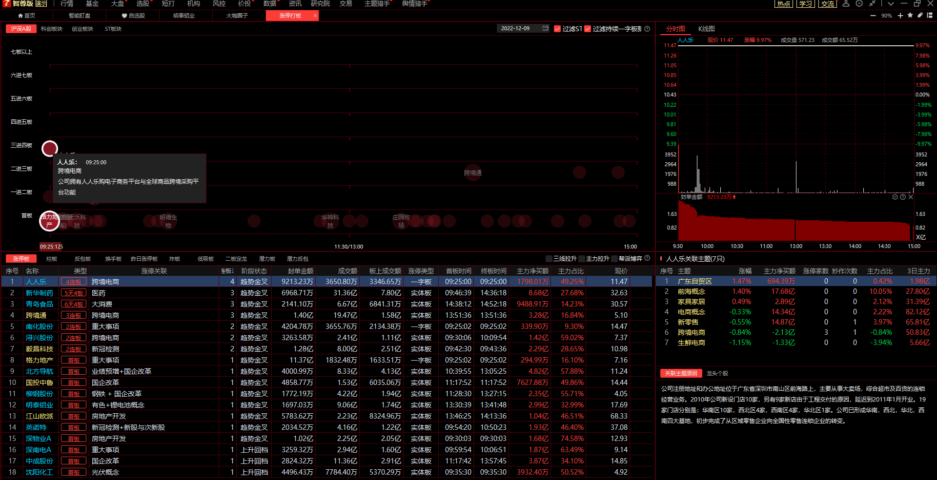Enable the 主力拉升 checkbox
The image size is (937, 480).
582,259
